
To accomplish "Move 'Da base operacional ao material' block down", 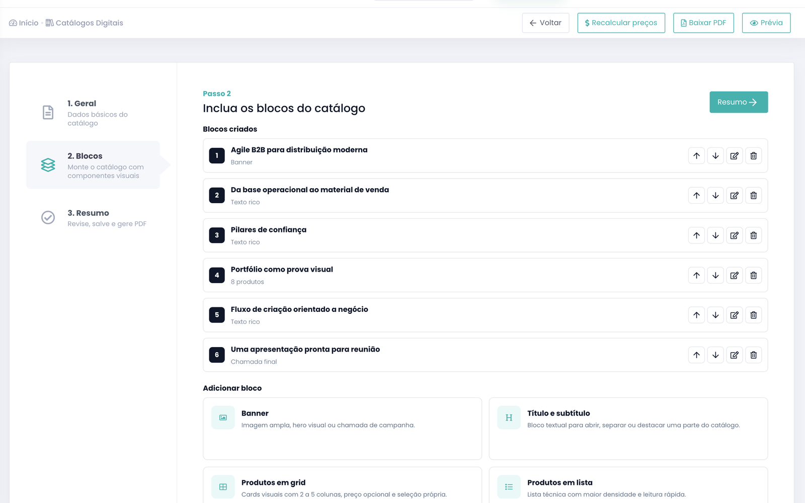I will pos(715,195).
